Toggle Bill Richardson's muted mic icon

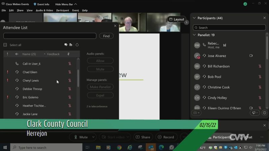tap(260, 66)
